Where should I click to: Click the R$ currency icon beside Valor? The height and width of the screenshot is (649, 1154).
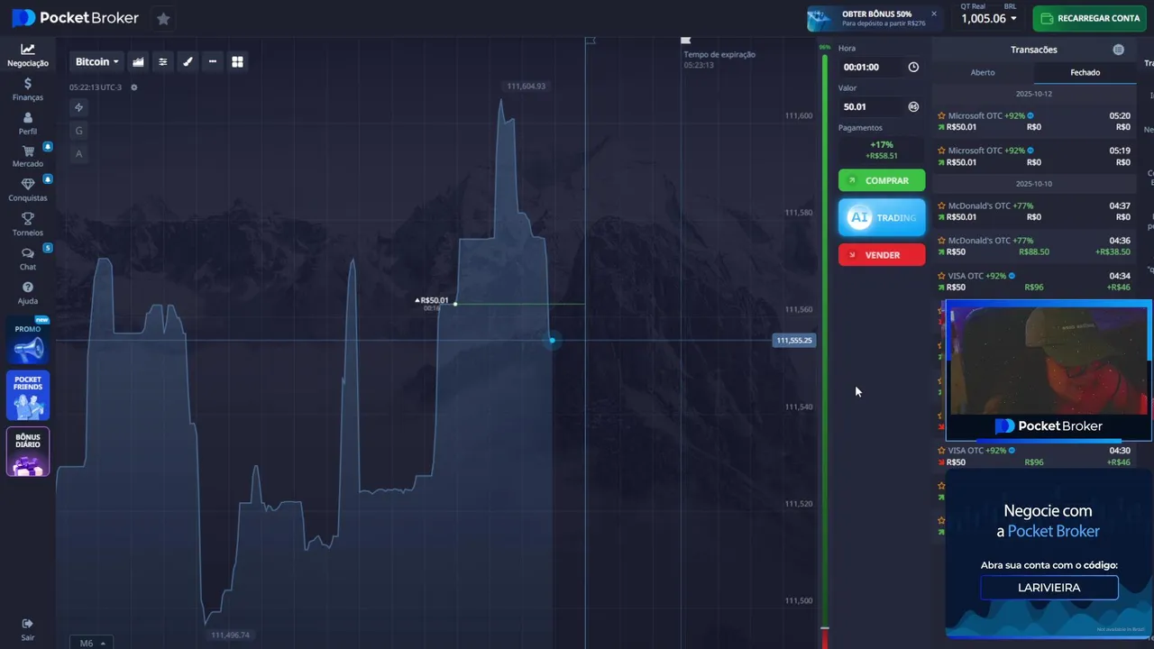point(913,106)
